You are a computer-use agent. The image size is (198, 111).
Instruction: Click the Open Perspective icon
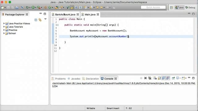[x=171, y=7]
